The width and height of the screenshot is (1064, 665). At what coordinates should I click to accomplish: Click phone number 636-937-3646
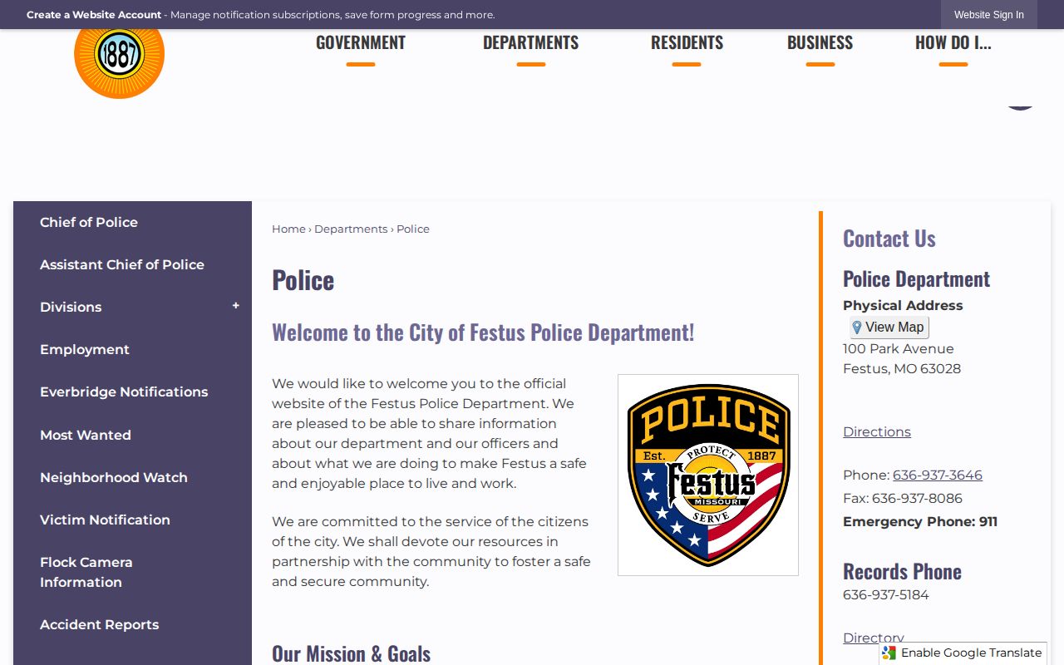pyautogui.click(x=938, y=475)
